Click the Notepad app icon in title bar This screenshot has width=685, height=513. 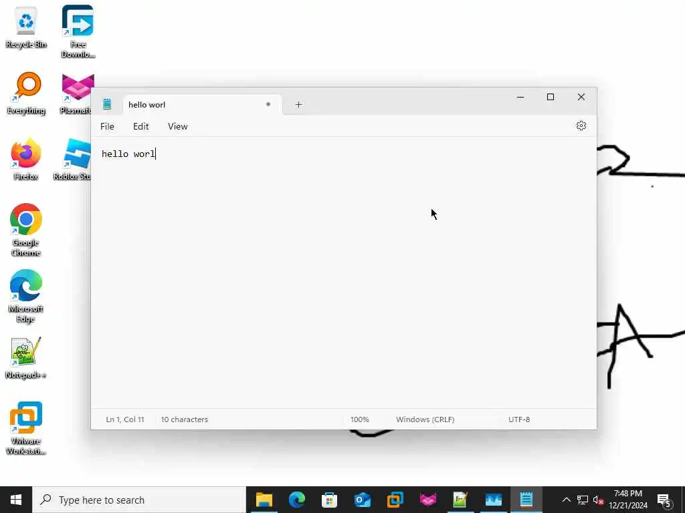click(x=107, y=104)
